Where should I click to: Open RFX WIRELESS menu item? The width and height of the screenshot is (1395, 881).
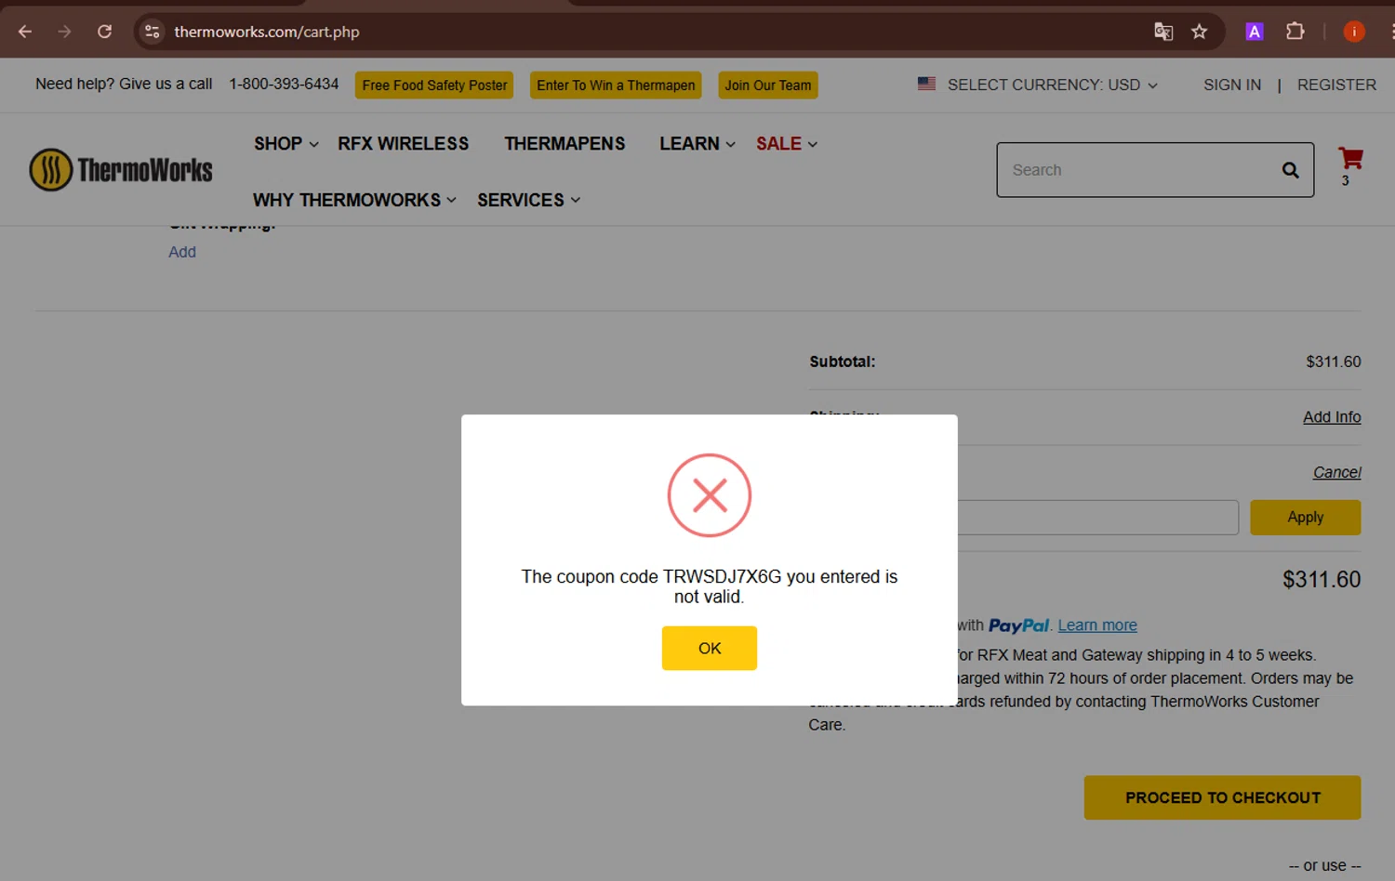[x=404, y=144]
